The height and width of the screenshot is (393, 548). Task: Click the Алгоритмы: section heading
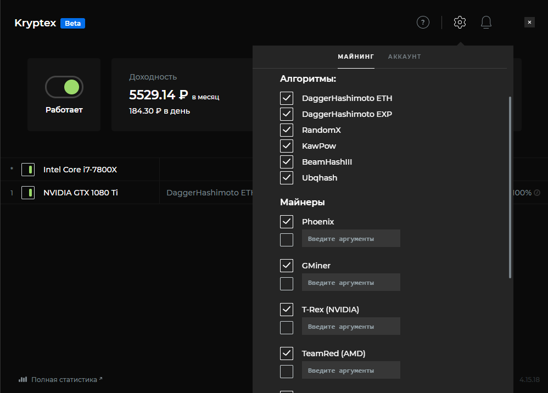tap(308, 79)
